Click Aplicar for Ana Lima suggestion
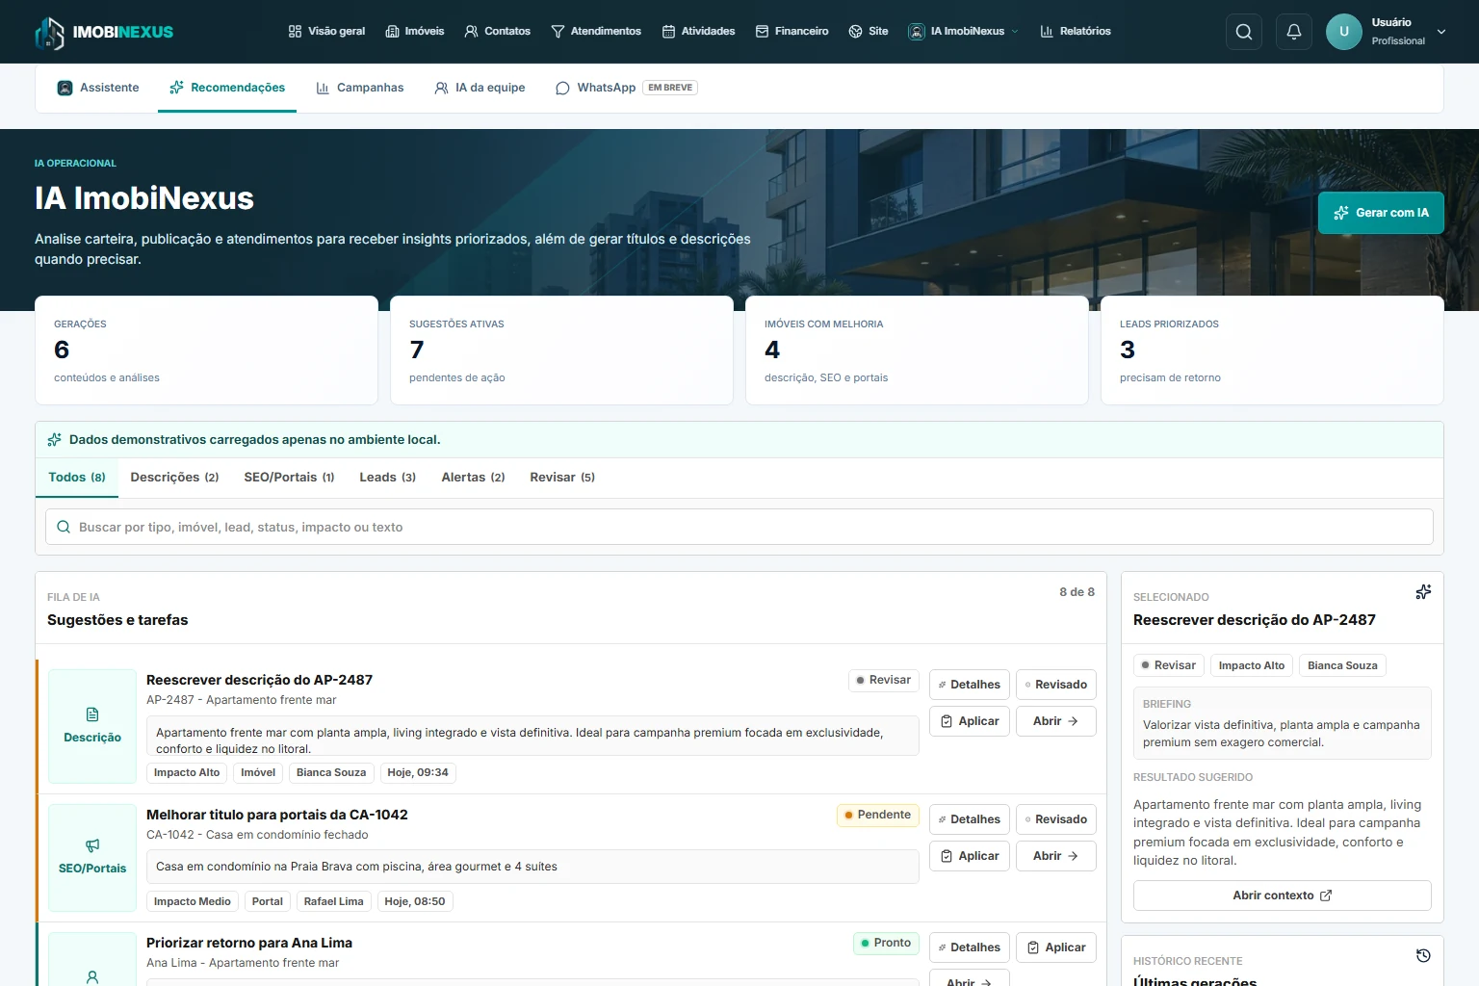Screen dimensions: 1479x986 (1056, 947)
